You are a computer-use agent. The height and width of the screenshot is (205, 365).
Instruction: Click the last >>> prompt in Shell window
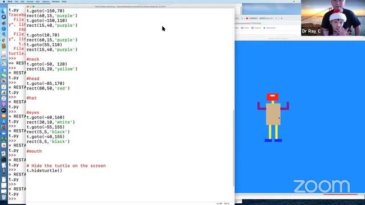pos(13,199)
